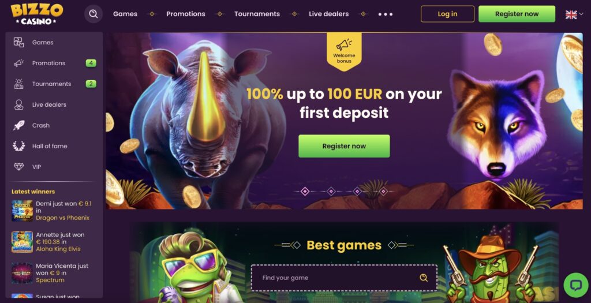Click the Promotions megaphone icon in sidebar

[x=19, y=63]
